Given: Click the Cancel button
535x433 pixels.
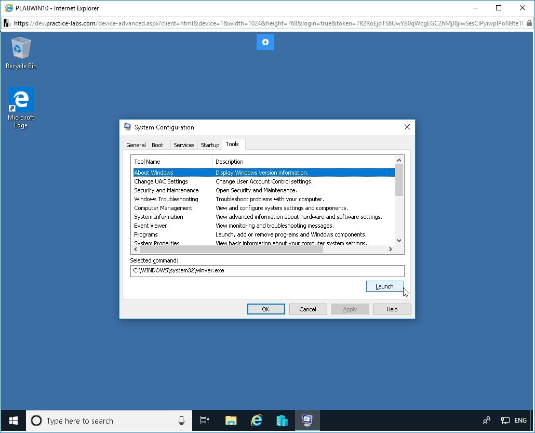Looking at the screenshot, I should (x=308, y=309).
